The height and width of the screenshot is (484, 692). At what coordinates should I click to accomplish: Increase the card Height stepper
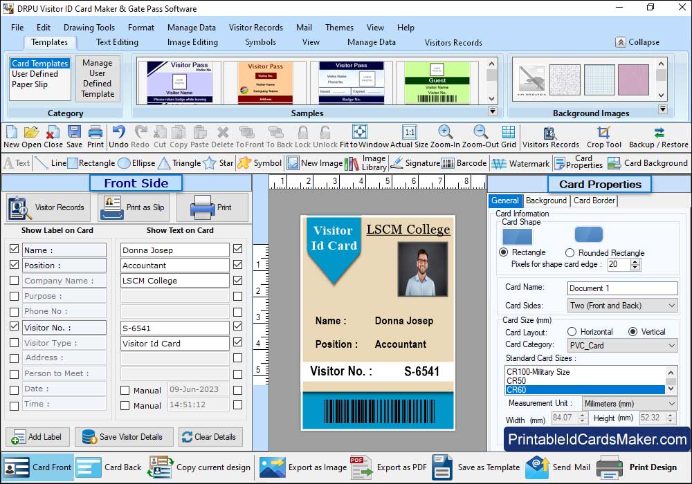pyautogui.click(x=671, y=416)
